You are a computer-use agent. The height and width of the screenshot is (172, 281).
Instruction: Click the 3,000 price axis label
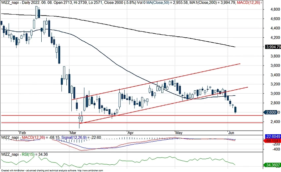coord(275,94)
